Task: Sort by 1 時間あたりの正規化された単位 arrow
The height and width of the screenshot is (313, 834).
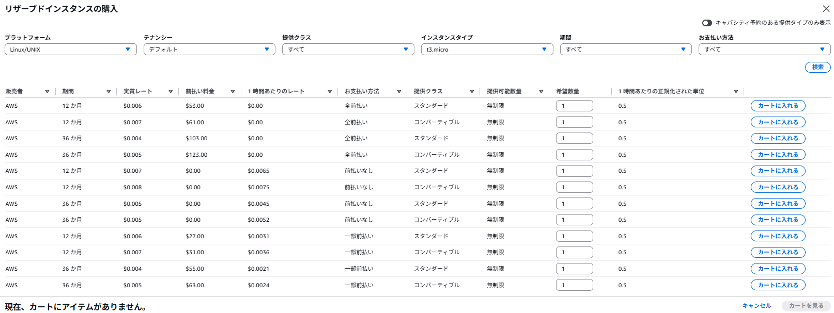Action: tap(736, 91)
